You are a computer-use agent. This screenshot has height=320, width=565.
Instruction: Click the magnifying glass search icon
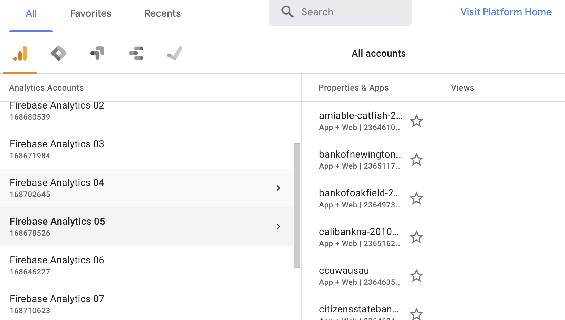287,12
